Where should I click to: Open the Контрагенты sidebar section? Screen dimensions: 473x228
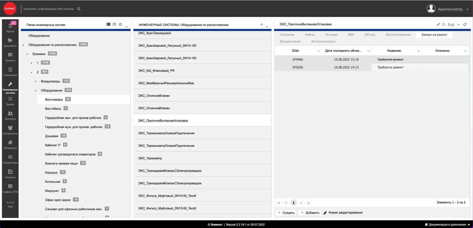click(10, 130)
